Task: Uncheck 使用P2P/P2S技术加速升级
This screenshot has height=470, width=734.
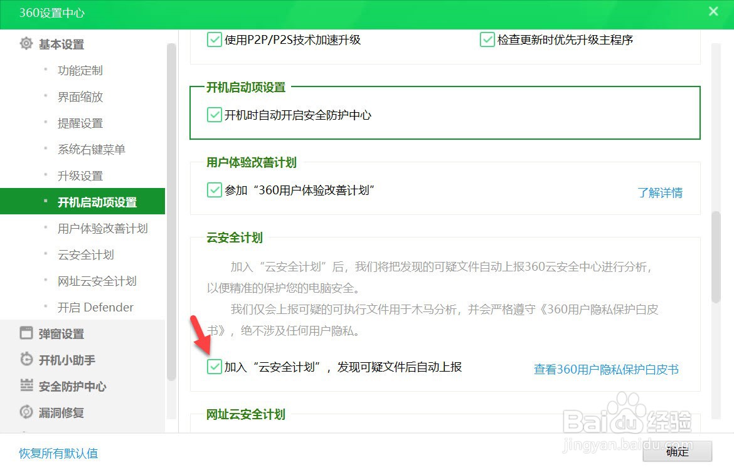Action: [x=215, y=39]
